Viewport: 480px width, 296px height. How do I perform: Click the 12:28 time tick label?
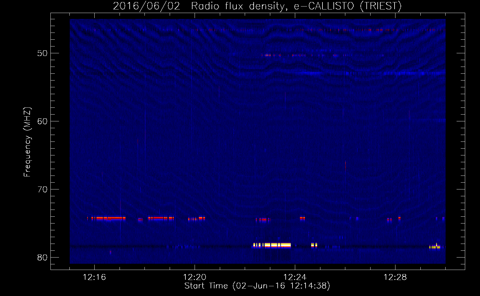click(x=395, y=277)
